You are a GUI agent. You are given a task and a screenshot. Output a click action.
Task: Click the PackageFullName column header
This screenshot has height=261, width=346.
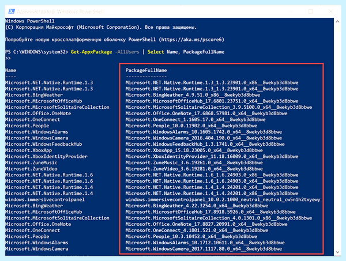pos(146,70)
